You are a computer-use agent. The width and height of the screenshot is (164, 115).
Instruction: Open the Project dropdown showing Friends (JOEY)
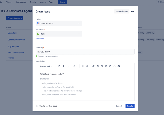pyautogui.click(x=59, y=23)
